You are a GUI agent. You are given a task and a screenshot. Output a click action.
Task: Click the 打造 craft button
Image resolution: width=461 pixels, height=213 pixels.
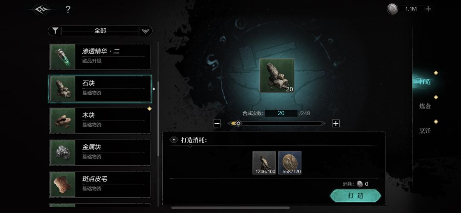[x=356, y=195]
